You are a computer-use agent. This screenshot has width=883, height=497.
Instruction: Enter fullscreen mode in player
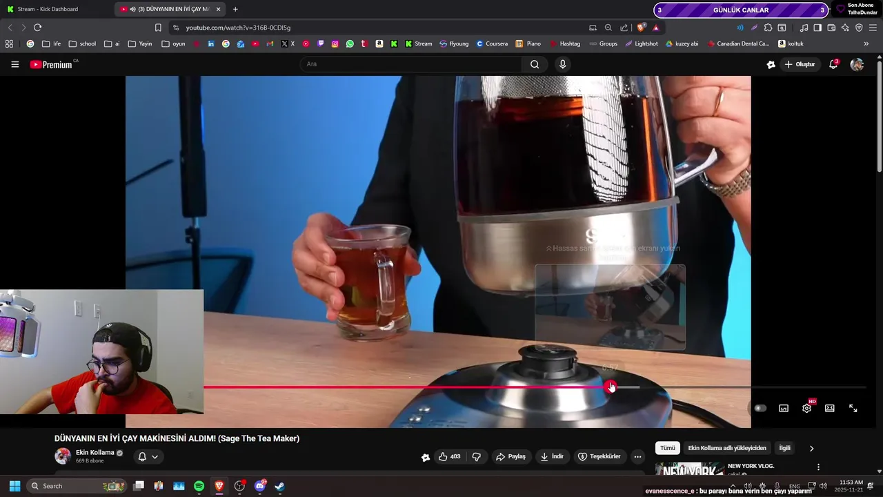pos(853,409)
